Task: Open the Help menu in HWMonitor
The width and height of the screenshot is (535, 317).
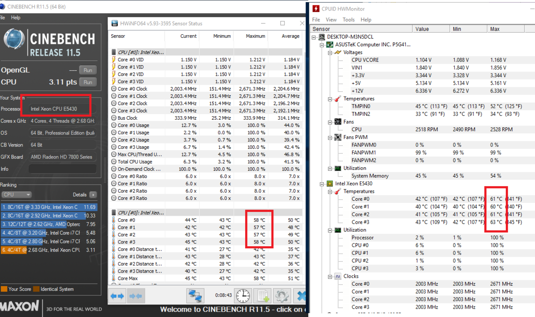Action: coord(366,19)
